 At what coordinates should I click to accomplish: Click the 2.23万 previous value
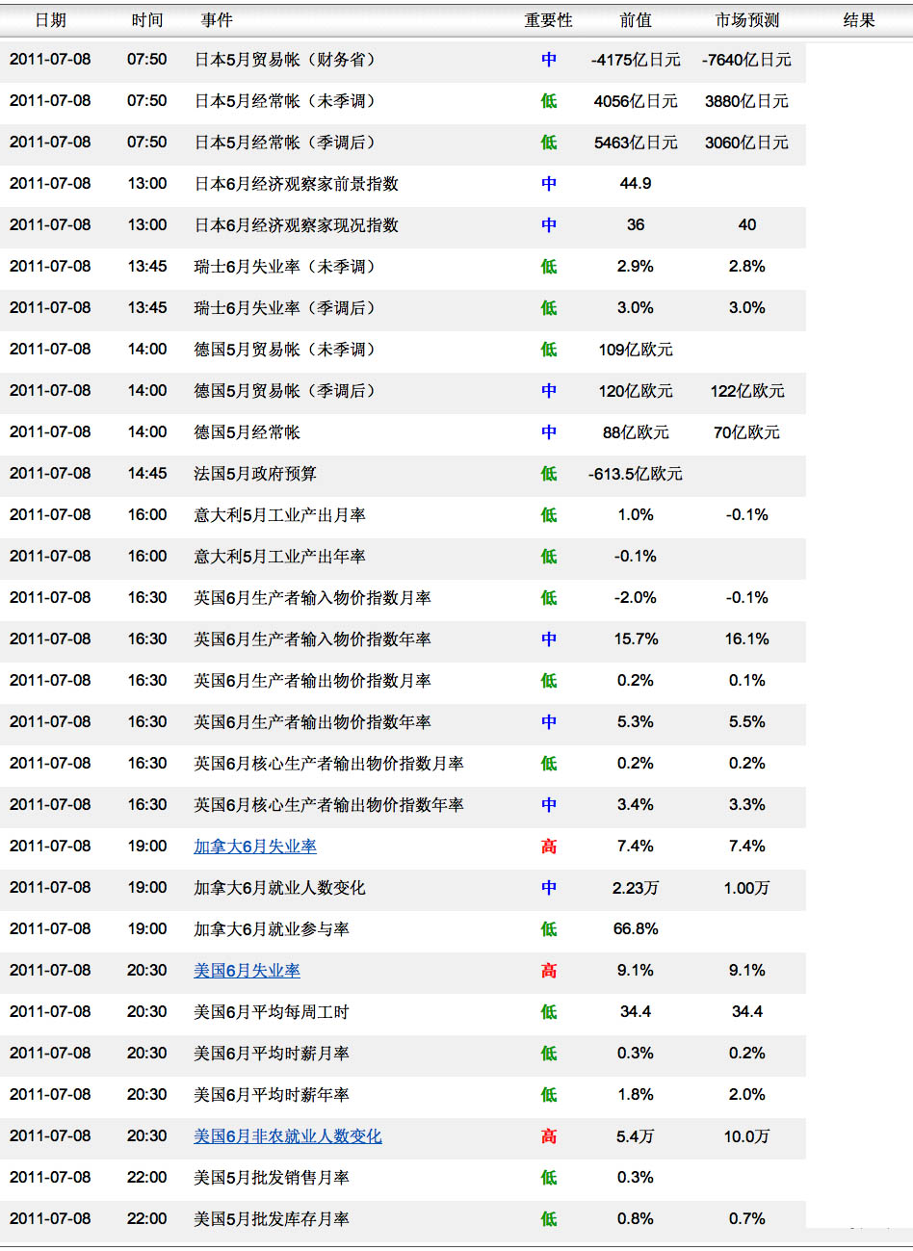[x=636, y=888]
